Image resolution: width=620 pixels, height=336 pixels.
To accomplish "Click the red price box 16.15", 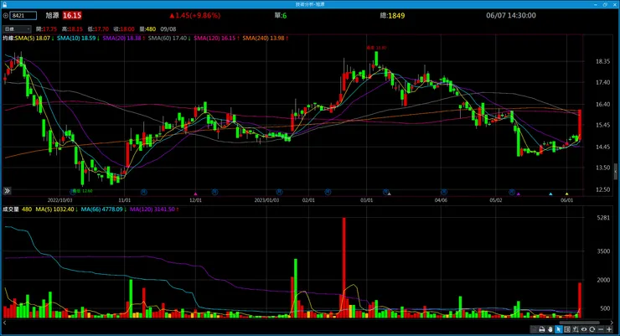I will (x=72, y=15).
